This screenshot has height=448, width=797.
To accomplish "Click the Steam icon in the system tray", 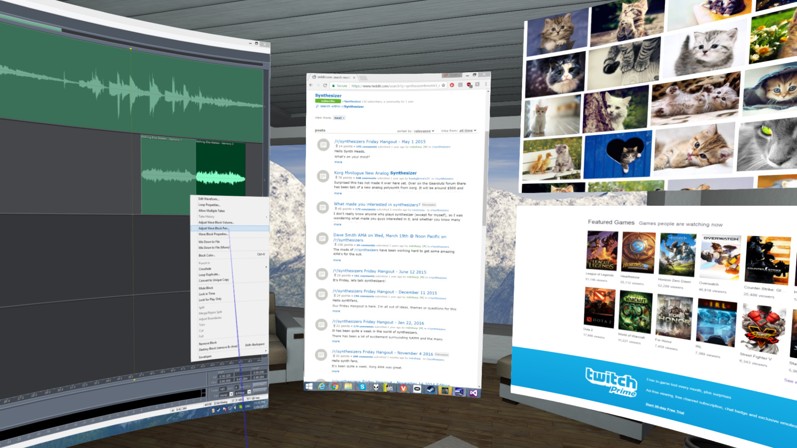I will tap(219, 410).
